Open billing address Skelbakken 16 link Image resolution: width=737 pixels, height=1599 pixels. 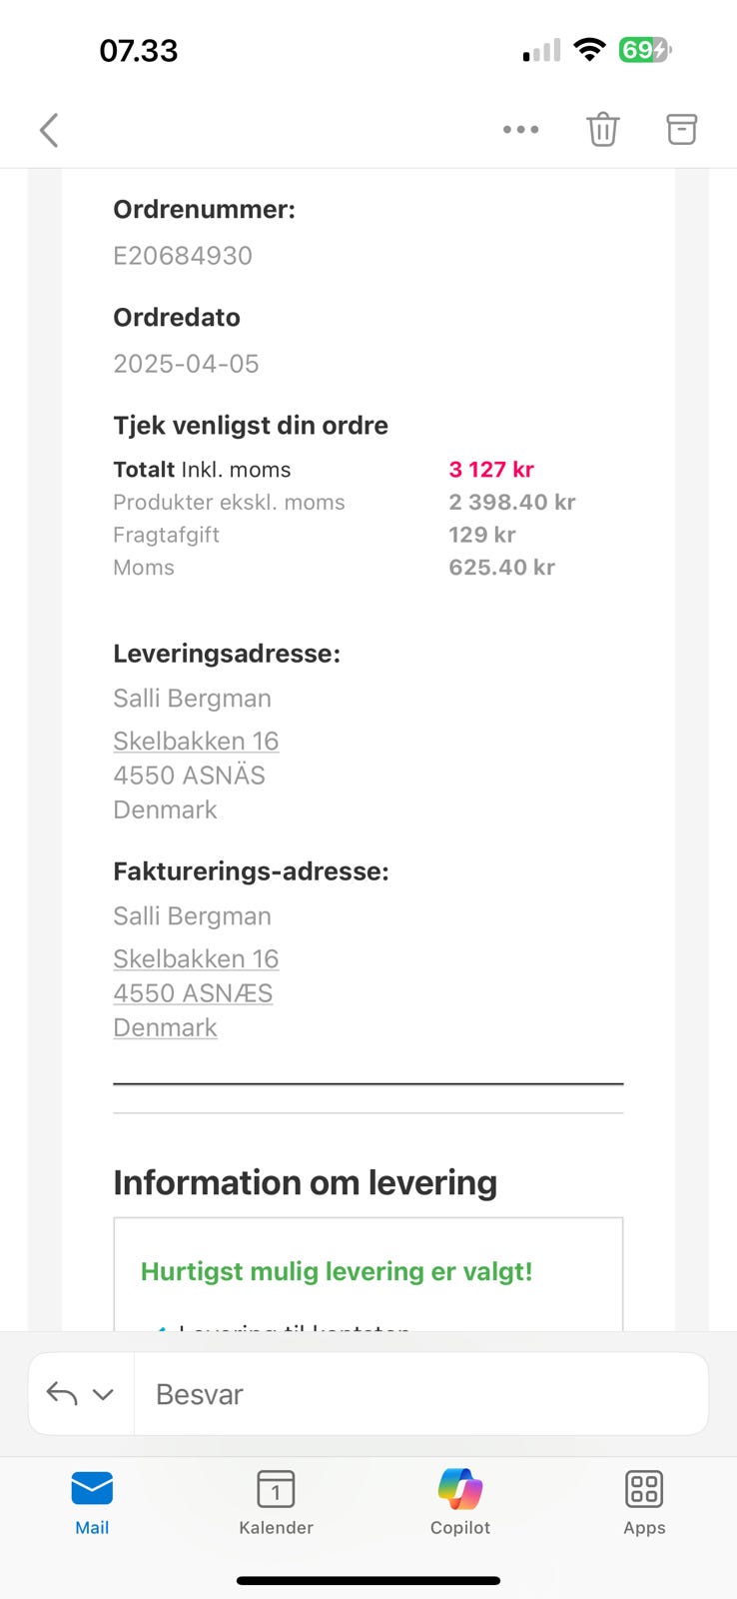pos(196,958)
